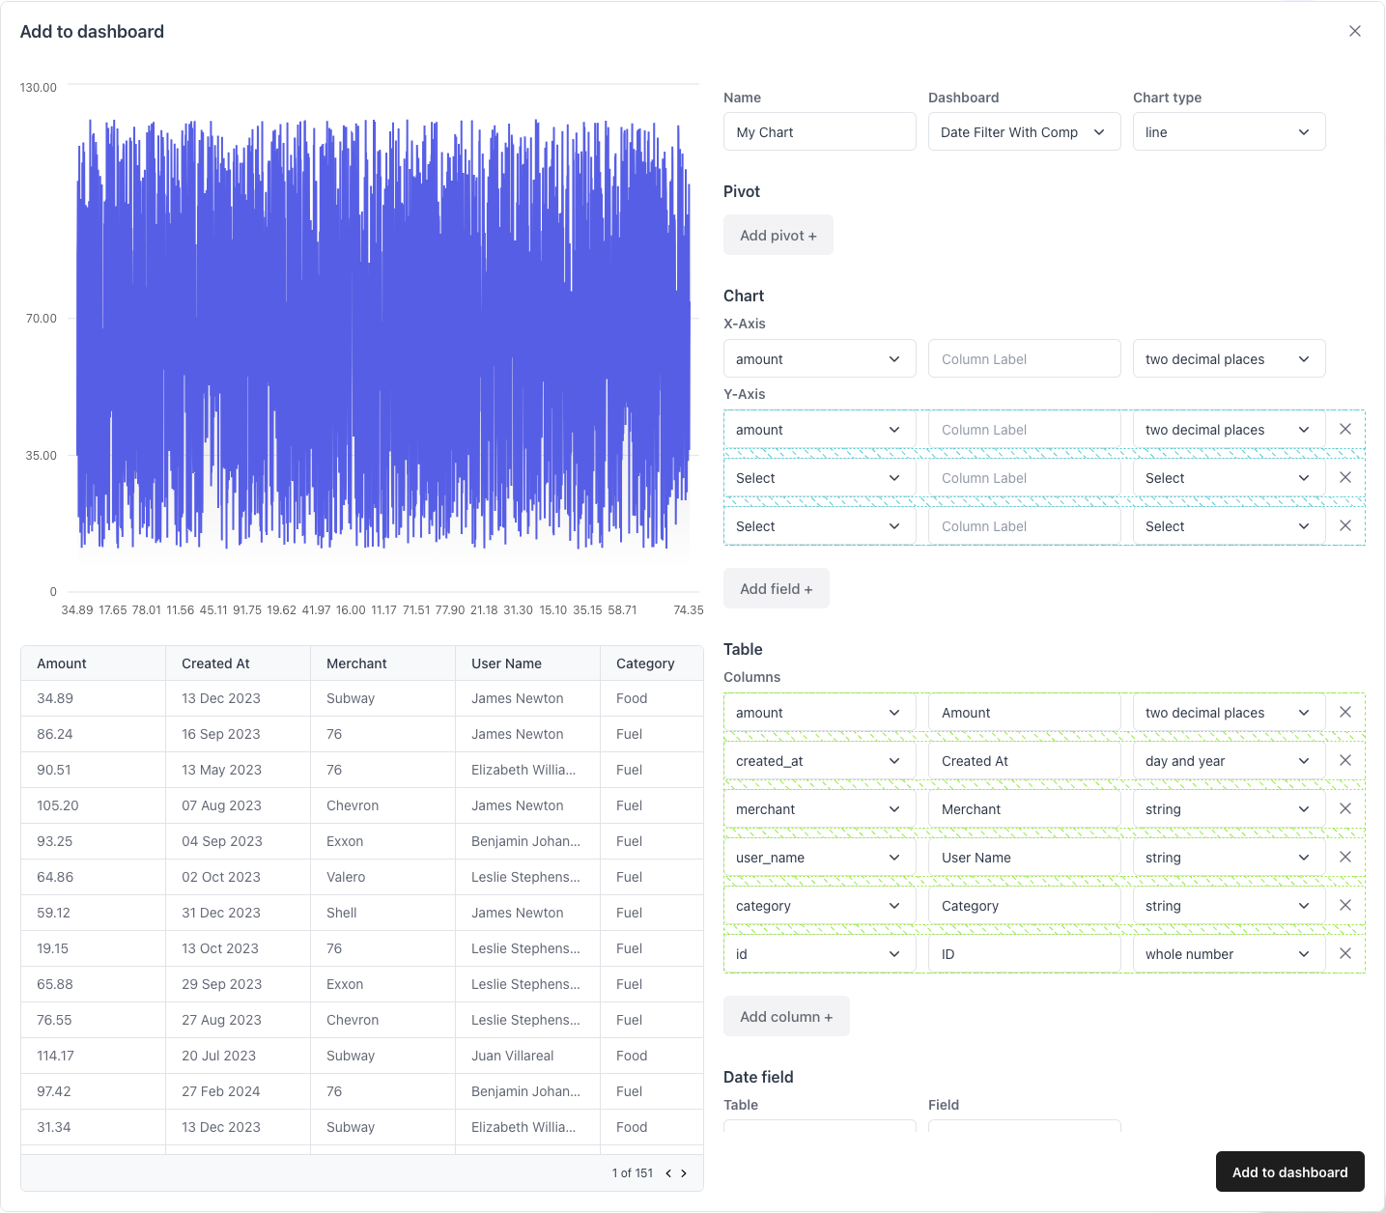The height and width of the screenshot is (1213, 1386).
Task: Remove the category table column
Action: [1344, 905]
